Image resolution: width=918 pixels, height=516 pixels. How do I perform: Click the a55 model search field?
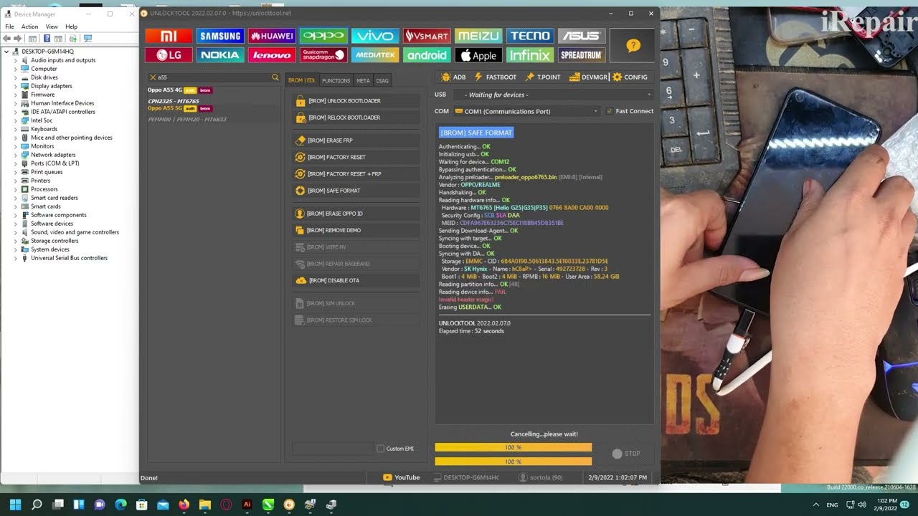click(x=213, y=77)
